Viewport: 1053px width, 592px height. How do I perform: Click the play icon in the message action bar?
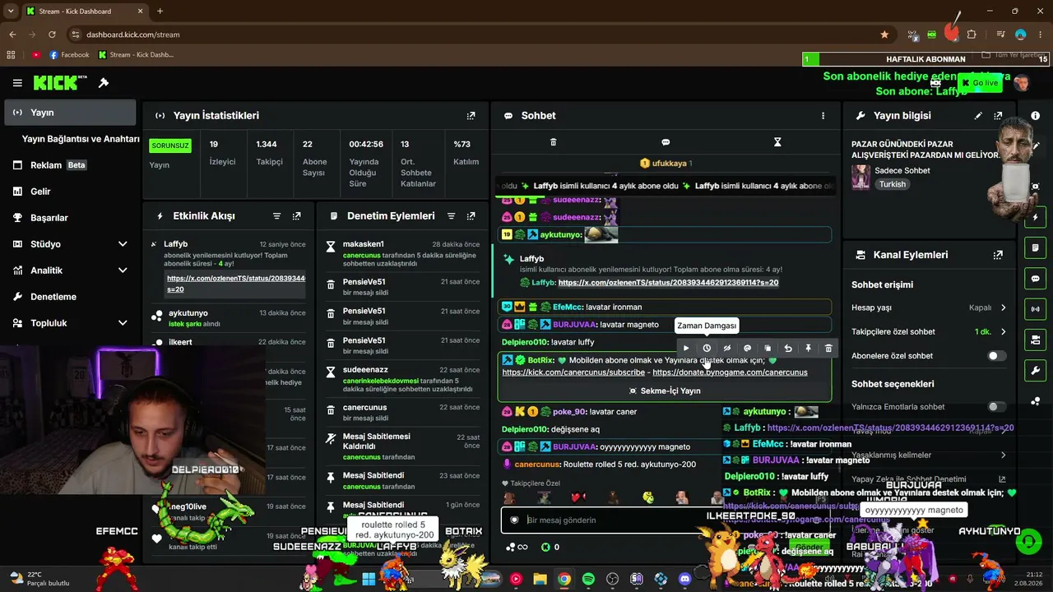click(x=686, y=349)
